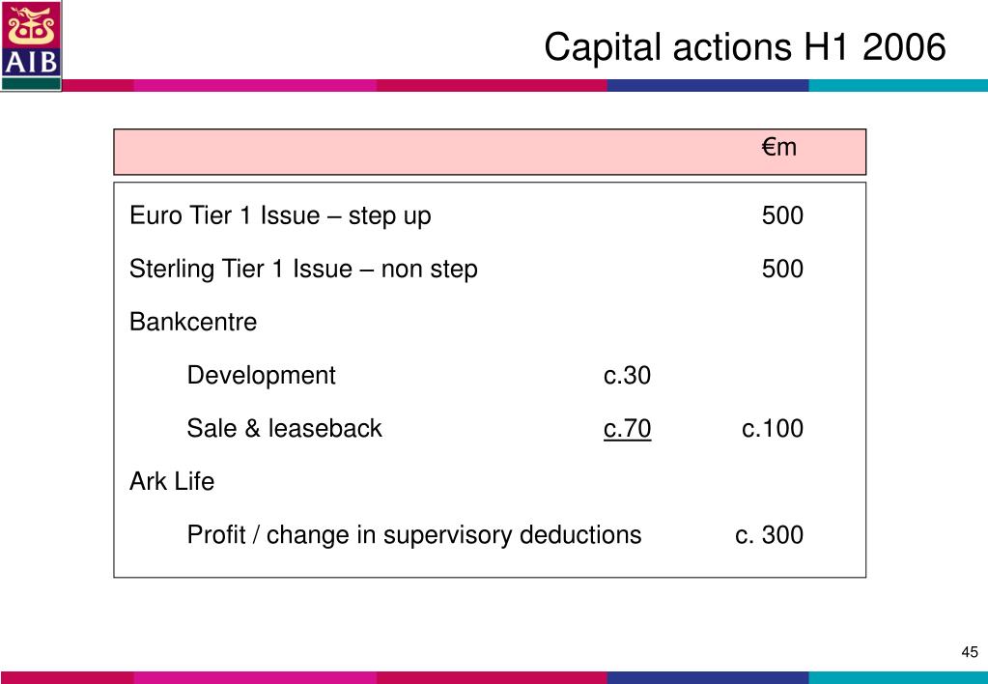Click the 500 value for Euro Tier 1
Viewport: 988px width, 684px height.
tap(782, 215)
